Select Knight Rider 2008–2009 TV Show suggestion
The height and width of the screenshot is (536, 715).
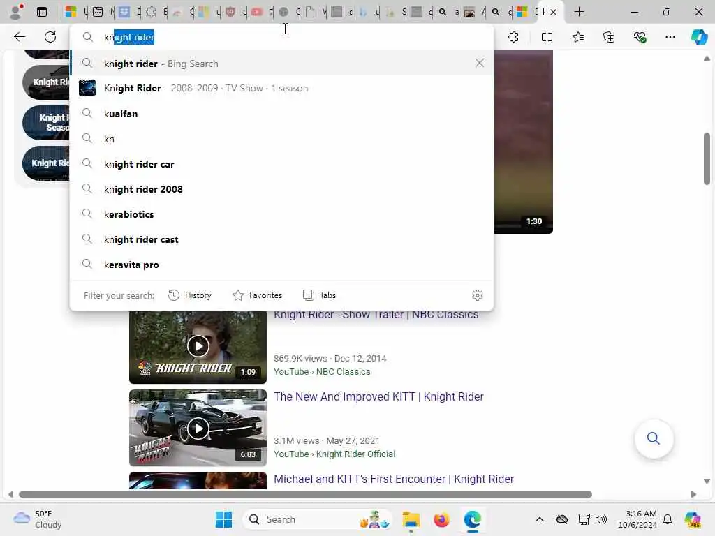click(282, 88)
